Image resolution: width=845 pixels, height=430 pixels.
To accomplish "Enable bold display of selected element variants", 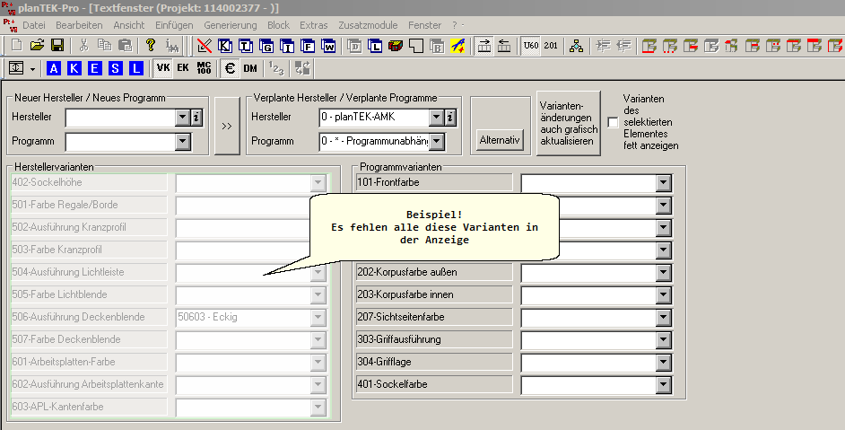I will pyautogui.click(x=614, y=122).
